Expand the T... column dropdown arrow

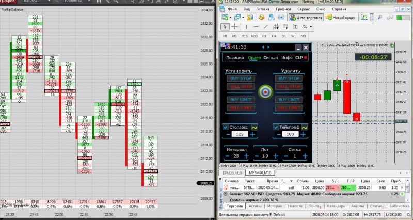point(291,181)
